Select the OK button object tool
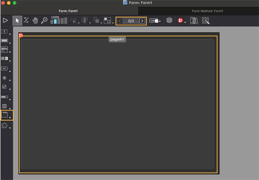Viewport: 259px width, 180px height. (4, 68)
